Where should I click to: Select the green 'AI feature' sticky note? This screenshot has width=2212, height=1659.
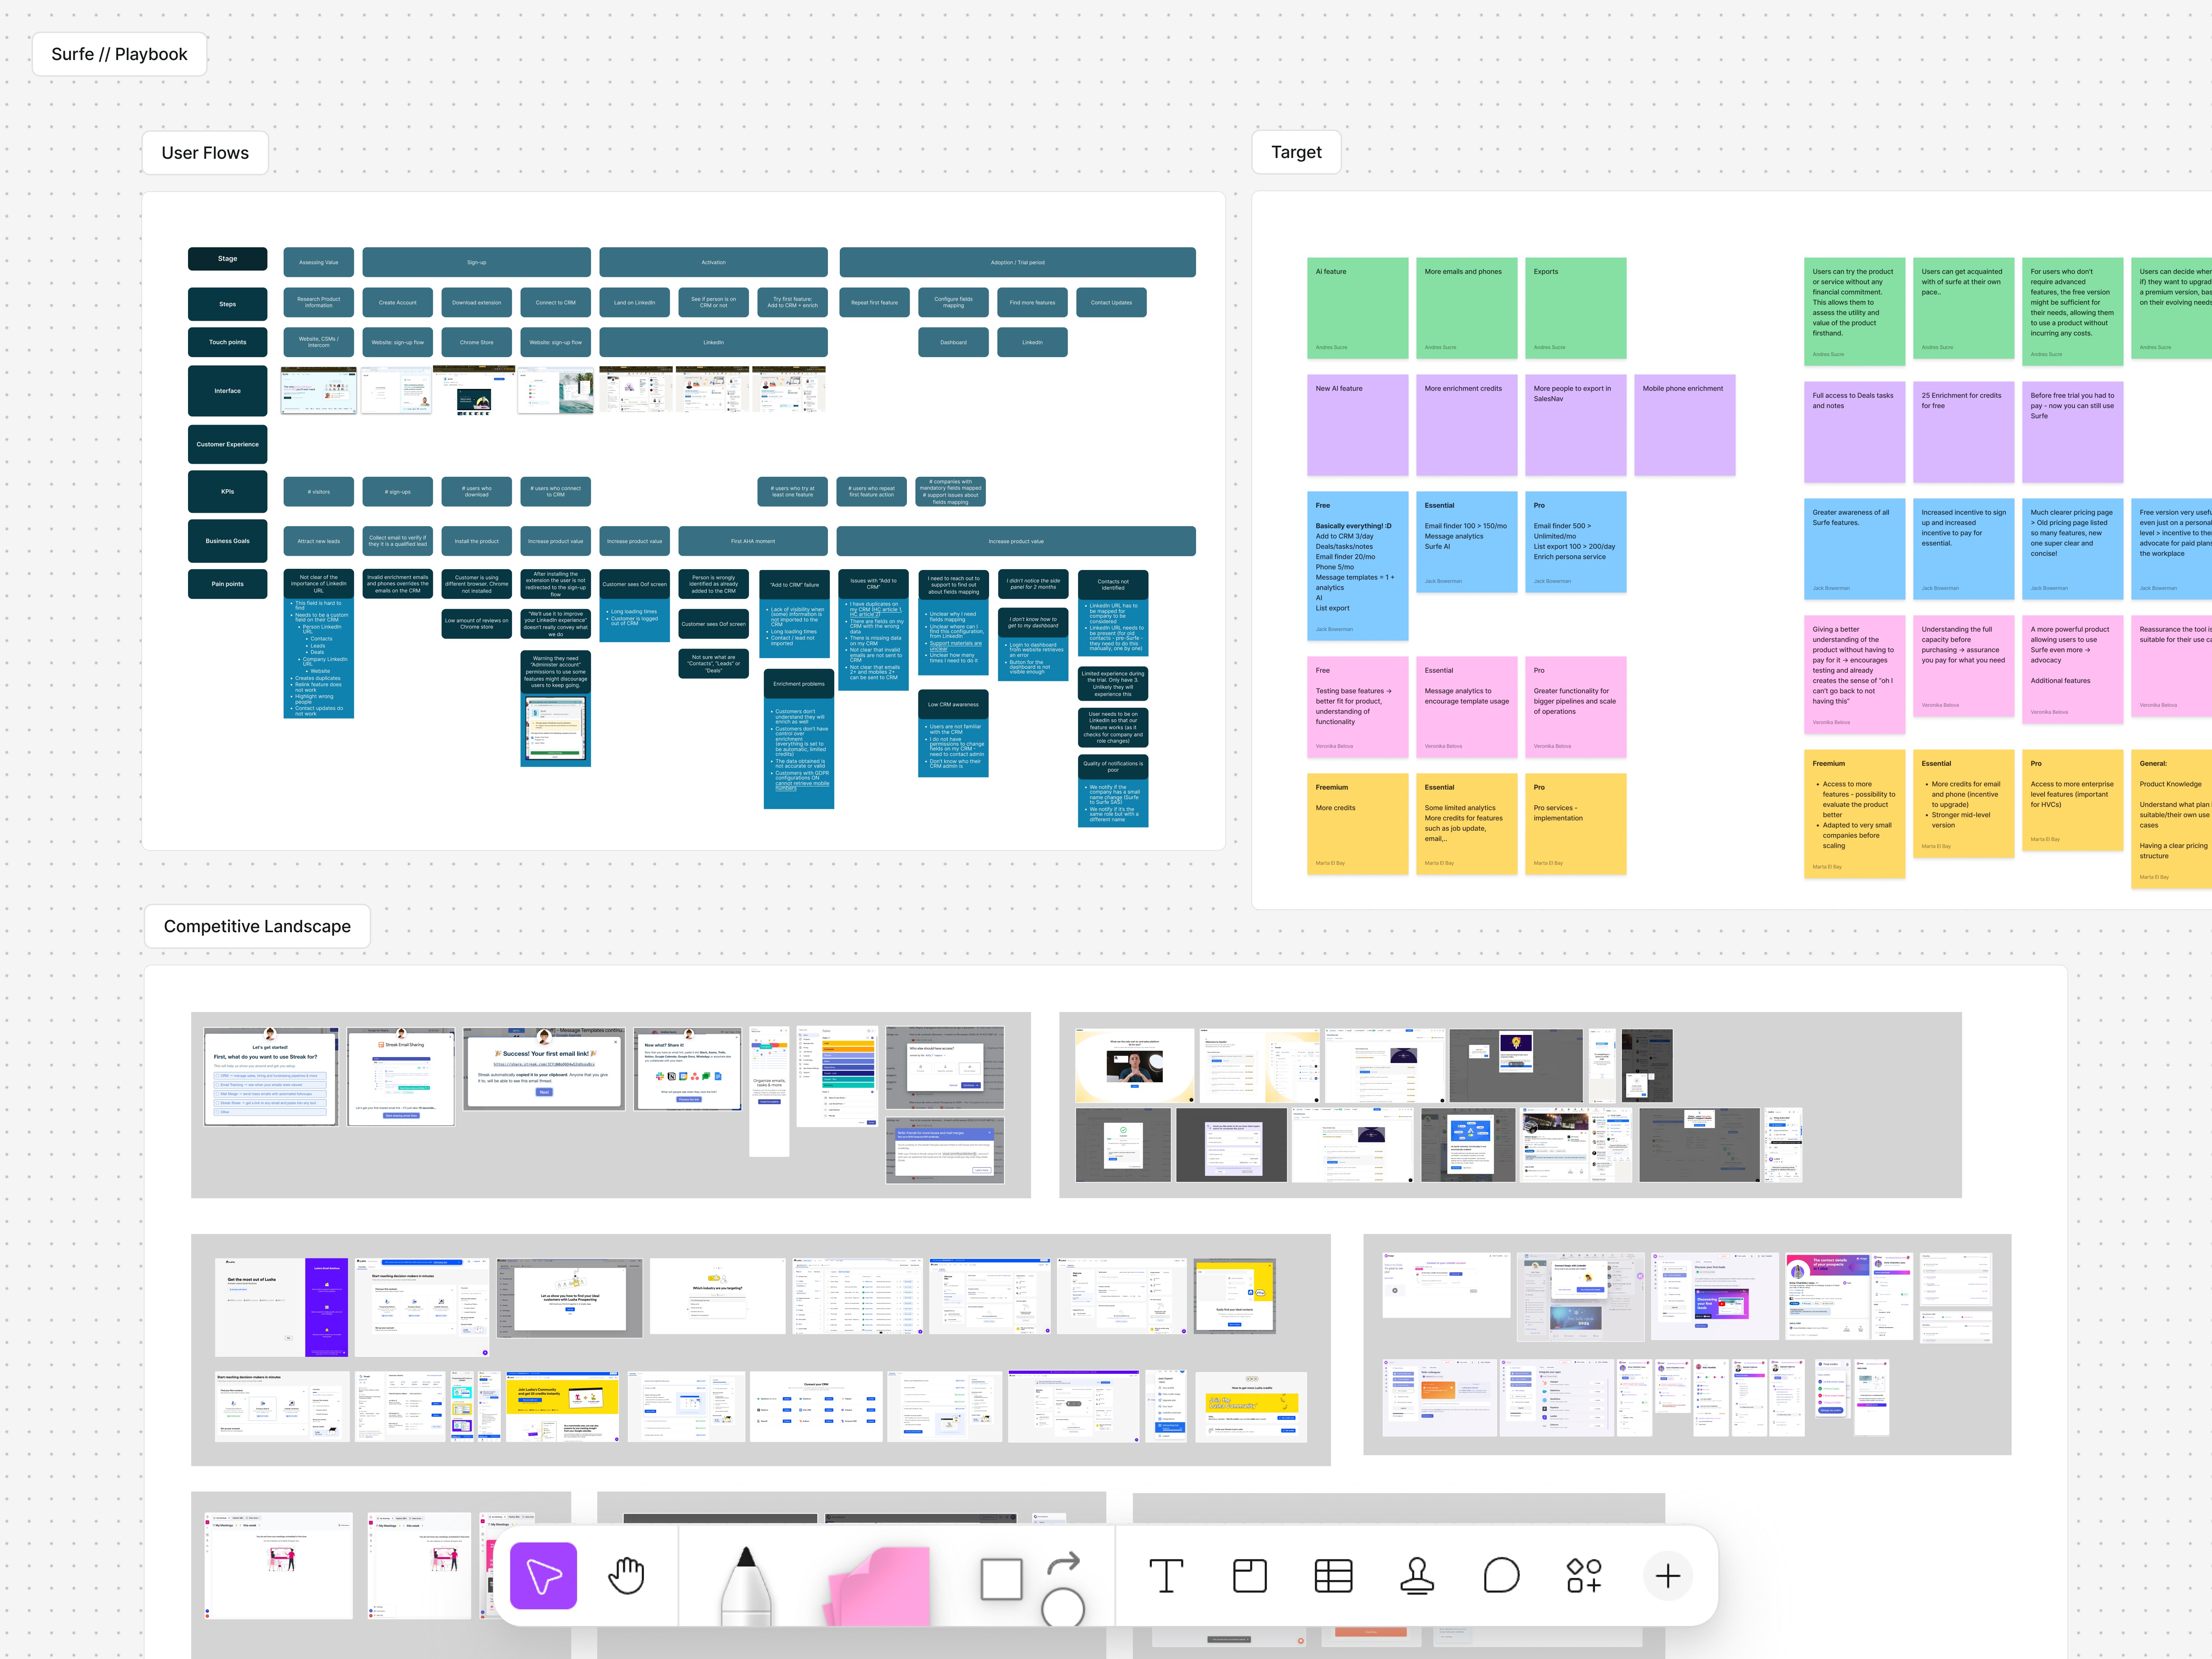coord(1358,308)
